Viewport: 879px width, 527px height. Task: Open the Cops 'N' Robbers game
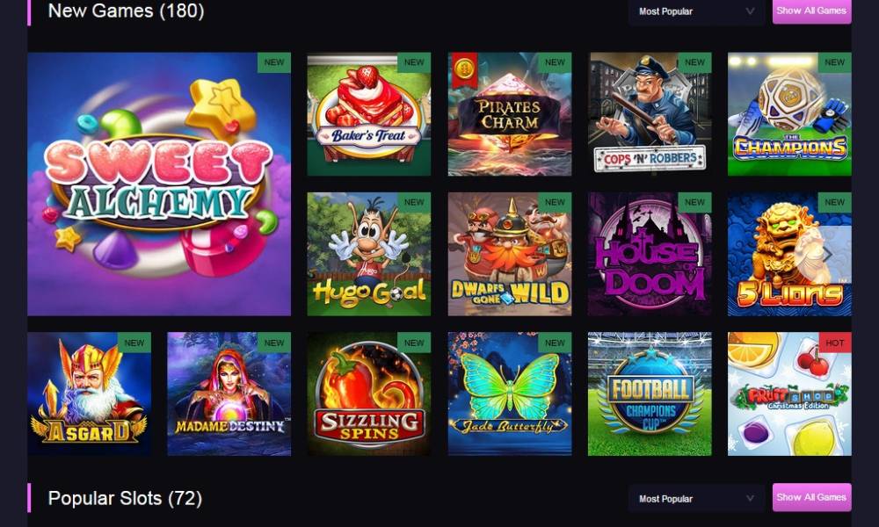[x=650, y=114]
